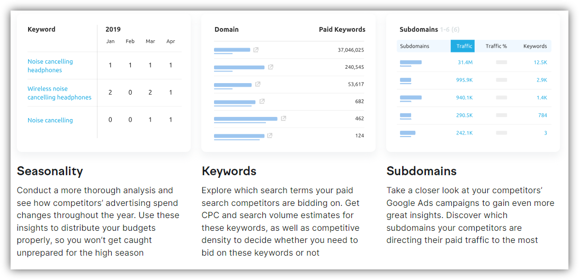The height and width of the screenshot is (280, 579).
Task: Sort by Traffic % column header
Action: click(x=496, y=46)
